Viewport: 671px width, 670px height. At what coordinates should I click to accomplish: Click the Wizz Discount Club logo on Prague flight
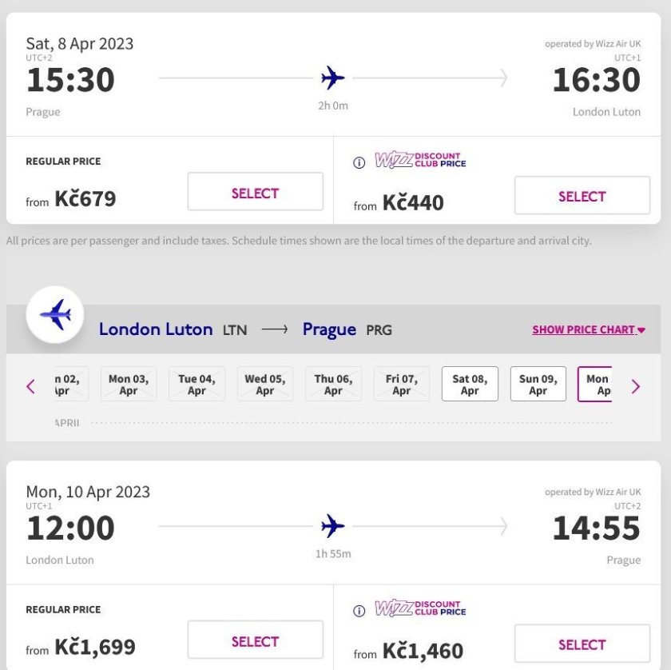point(420,161)
